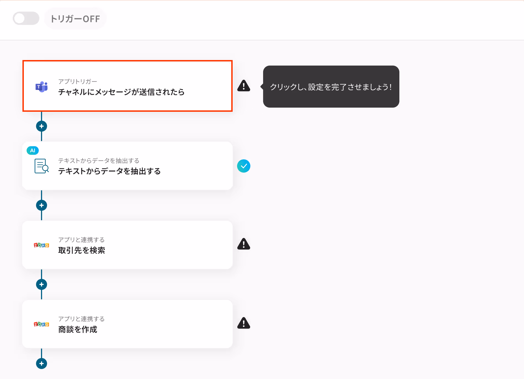
Task: Click the document search icon on extract step
Action: click(x=42, y=166)
